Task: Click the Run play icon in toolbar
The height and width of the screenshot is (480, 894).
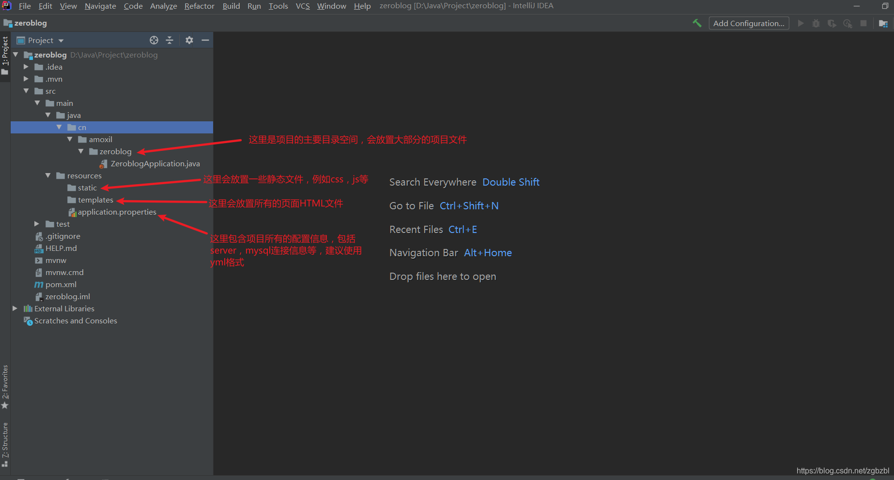Action: coord(801,23)
